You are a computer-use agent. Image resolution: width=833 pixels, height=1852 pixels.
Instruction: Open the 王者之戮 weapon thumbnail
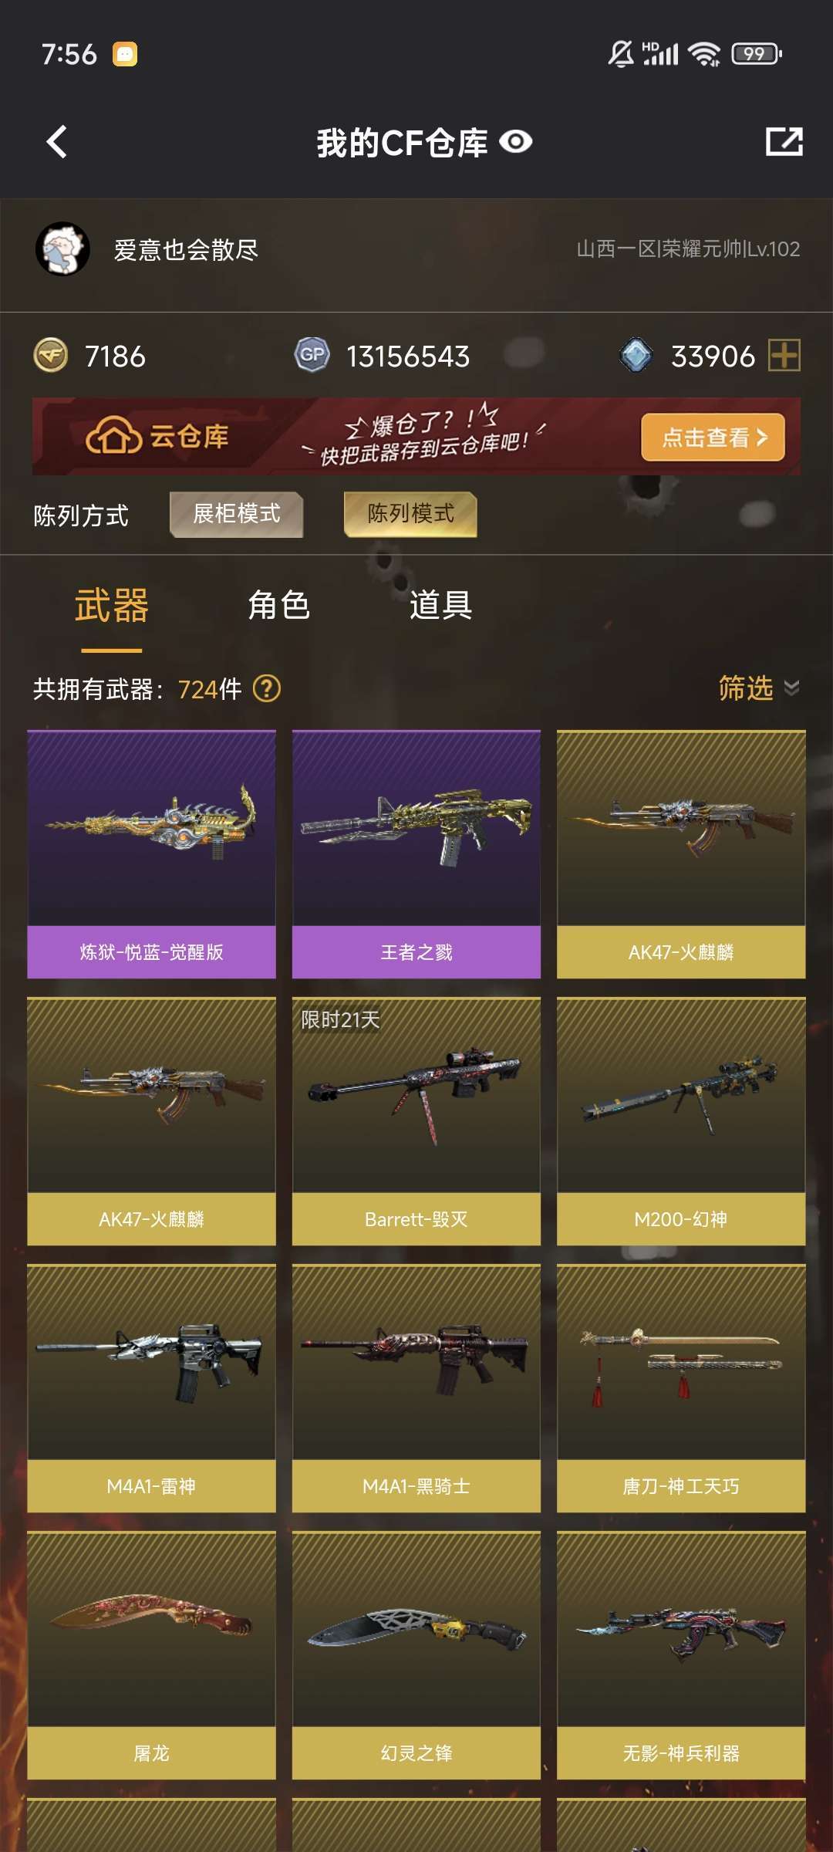click(x=416, y=828)
